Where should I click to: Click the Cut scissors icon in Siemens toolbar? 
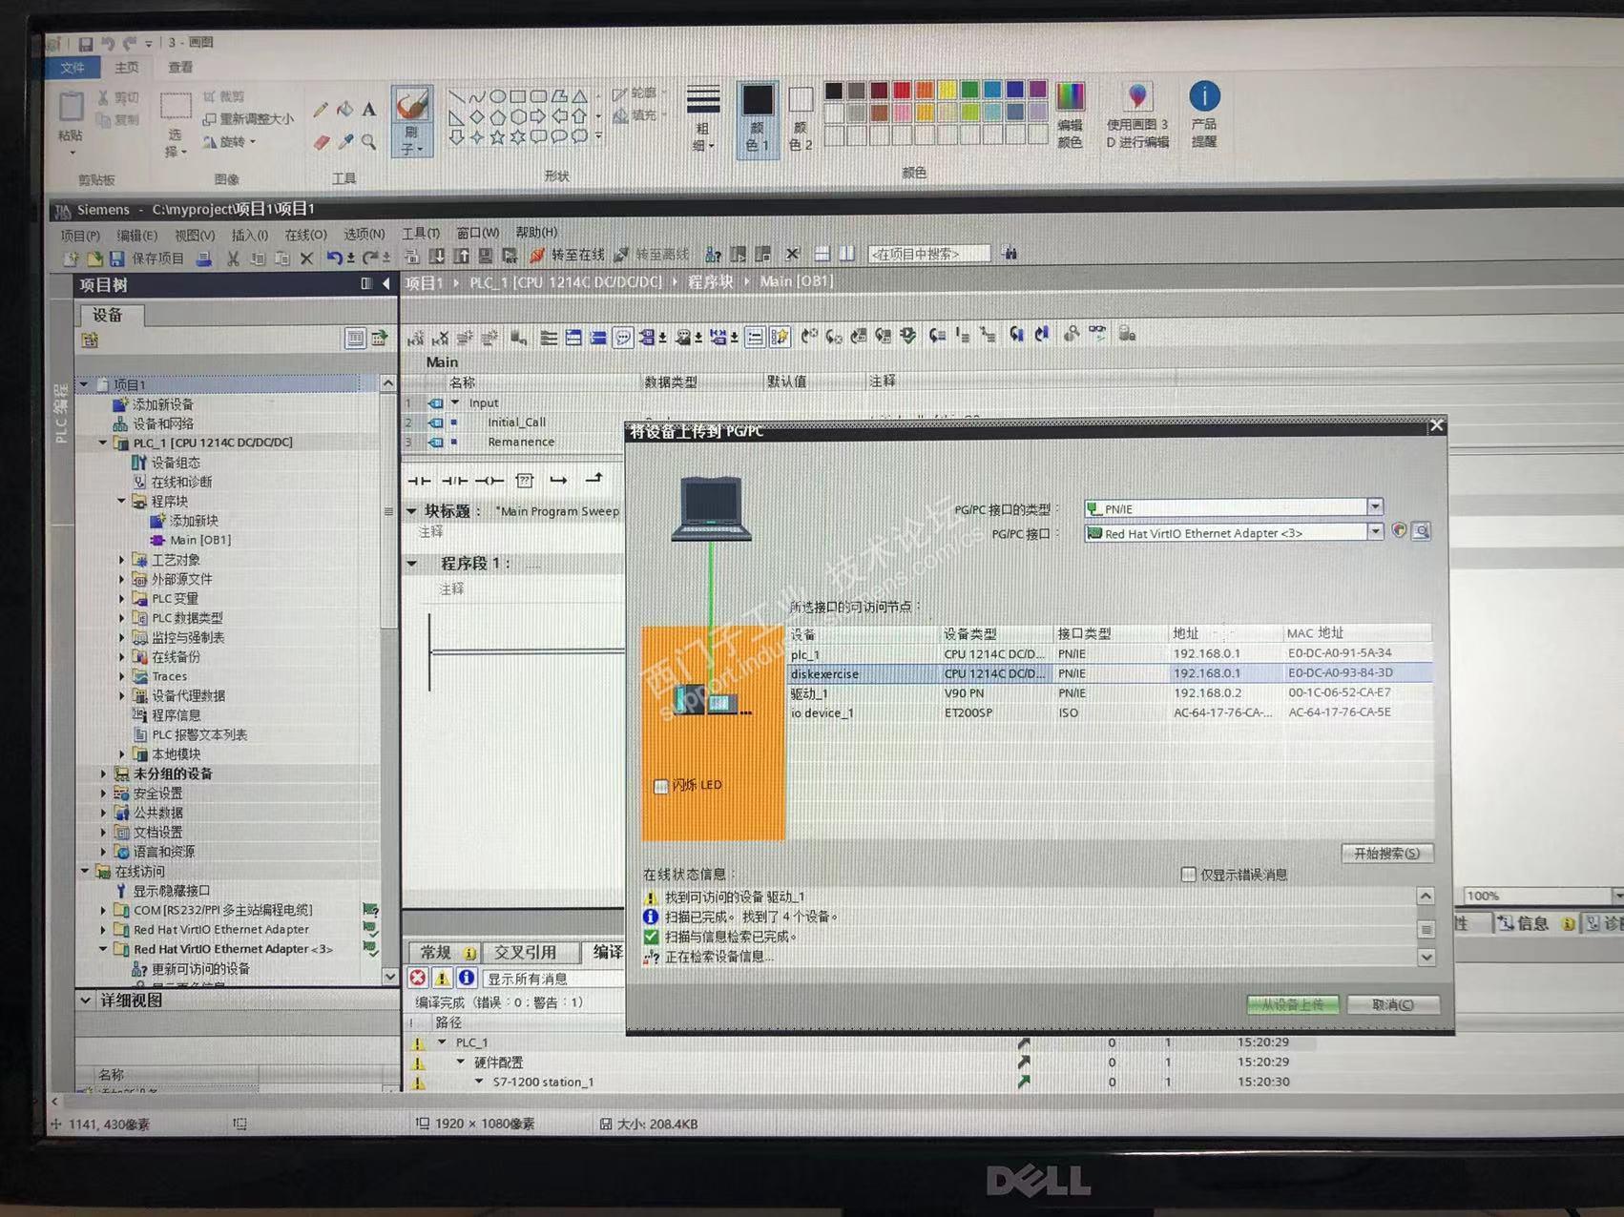[233, 258]
